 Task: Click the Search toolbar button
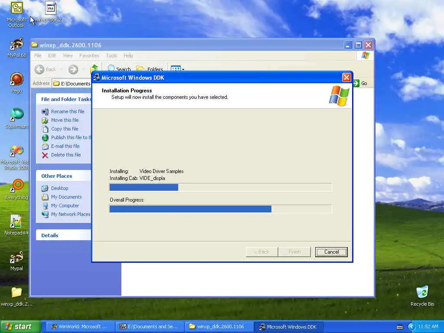pyautogui.click(x=119, y=69)
